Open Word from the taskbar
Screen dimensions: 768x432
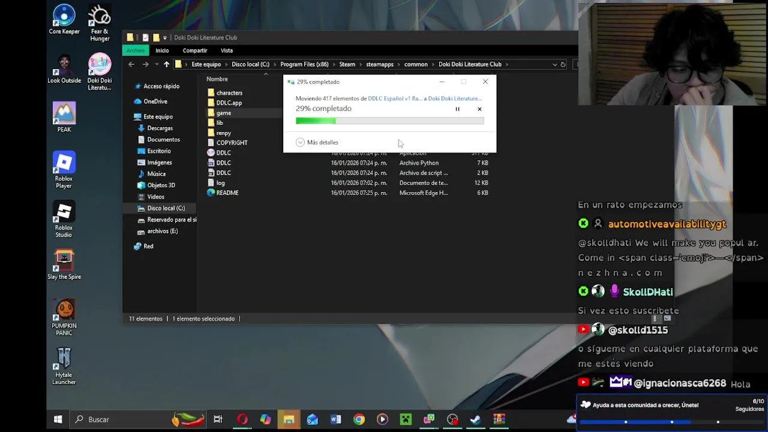click(x=335, y=419)
